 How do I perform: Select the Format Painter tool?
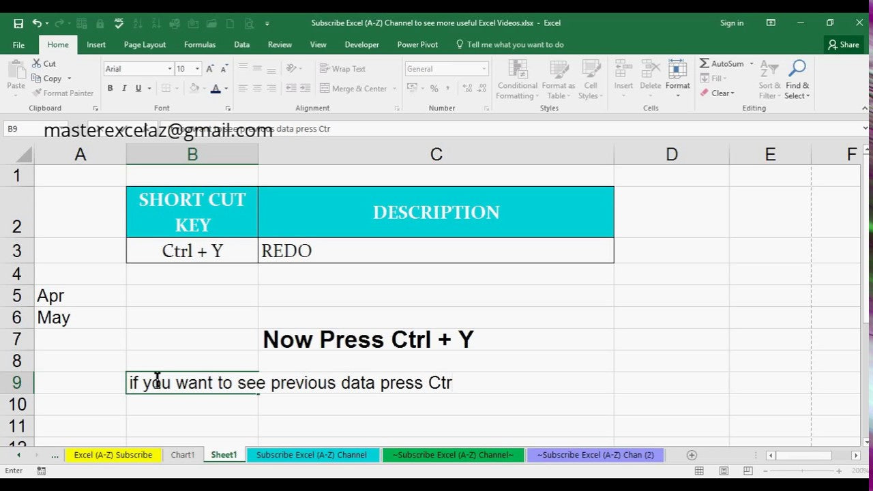pos(63,93)
